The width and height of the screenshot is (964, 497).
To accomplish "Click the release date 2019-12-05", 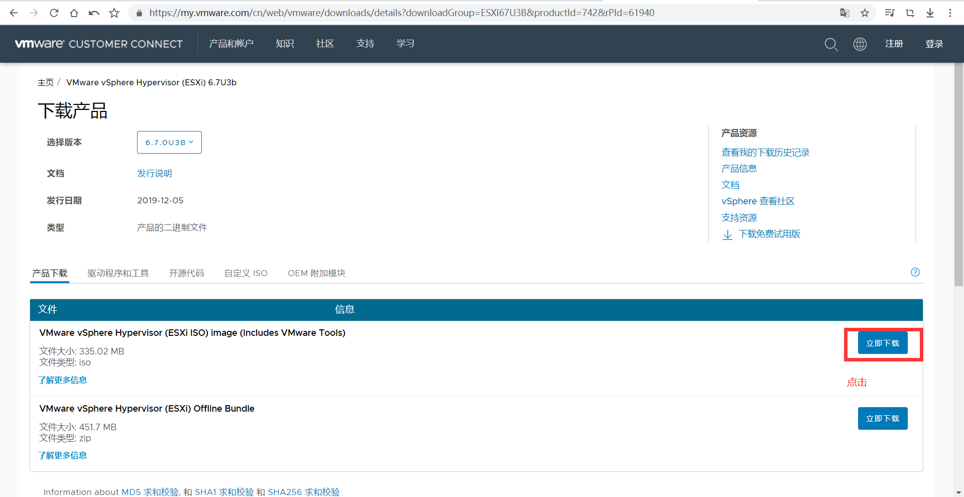I will coord(160,200).
